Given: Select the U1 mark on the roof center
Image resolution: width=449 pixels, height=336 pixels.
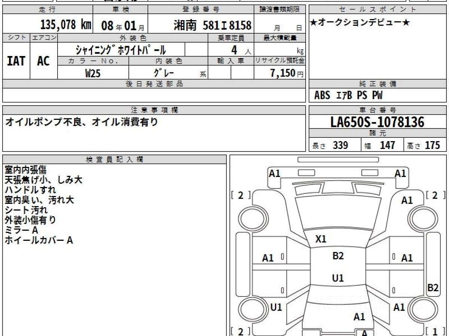Looking at the screenshot, I should [x=338, y=278].
